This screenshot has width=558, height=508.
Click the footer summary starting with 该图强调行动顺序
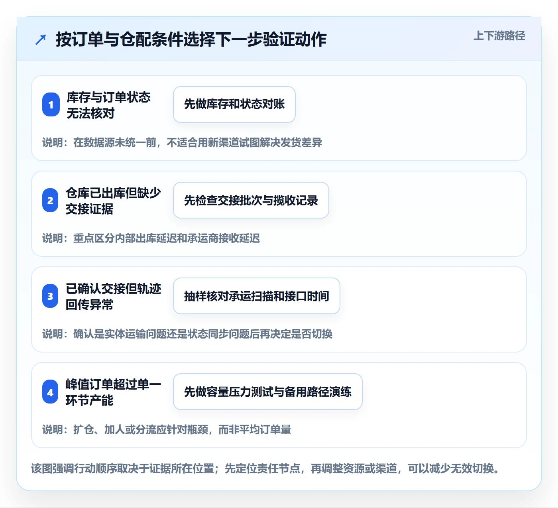[x=265, y=469]
